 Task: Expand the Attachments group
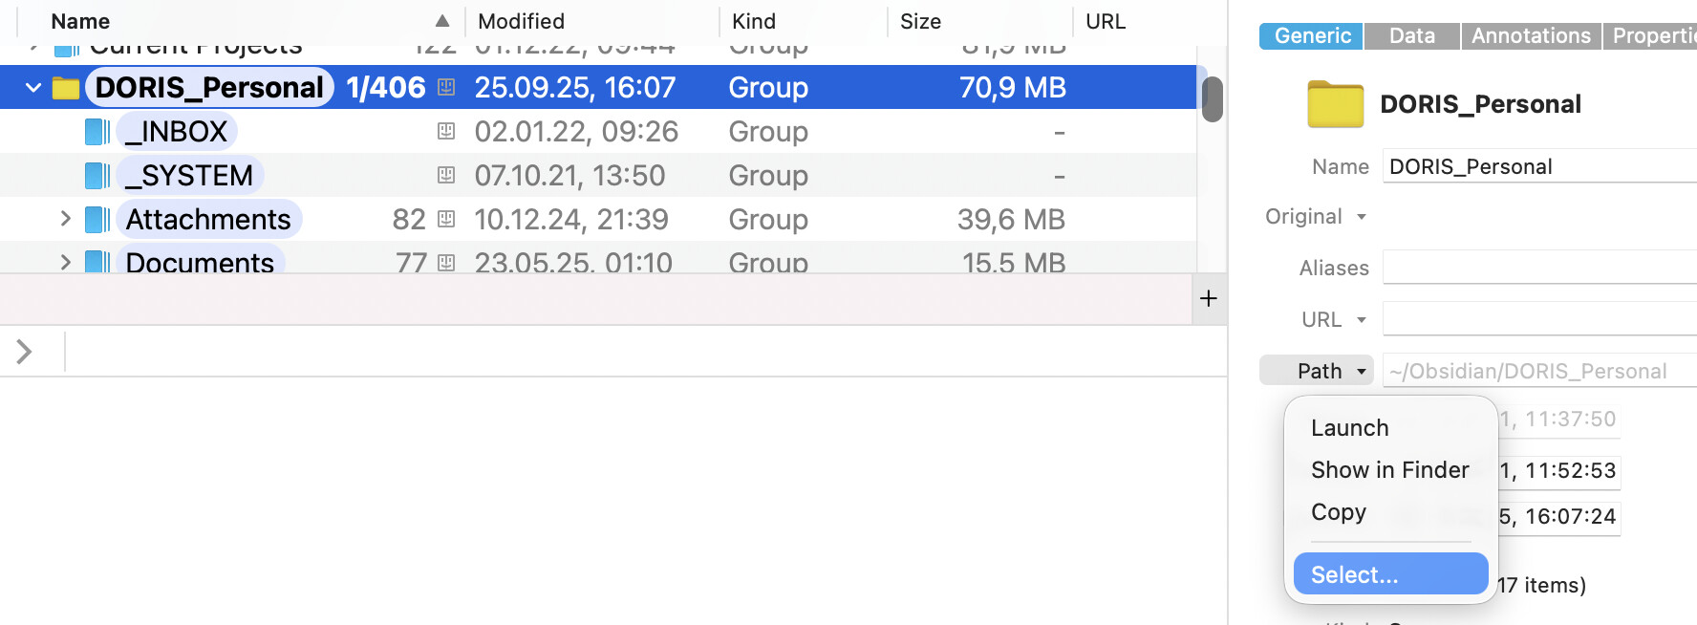(x=65, y=219)
